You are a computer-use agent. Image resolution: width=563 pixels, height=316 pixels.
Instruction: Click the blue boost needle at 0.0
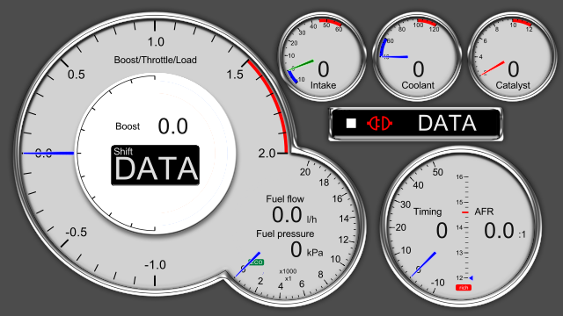point(48,154)
